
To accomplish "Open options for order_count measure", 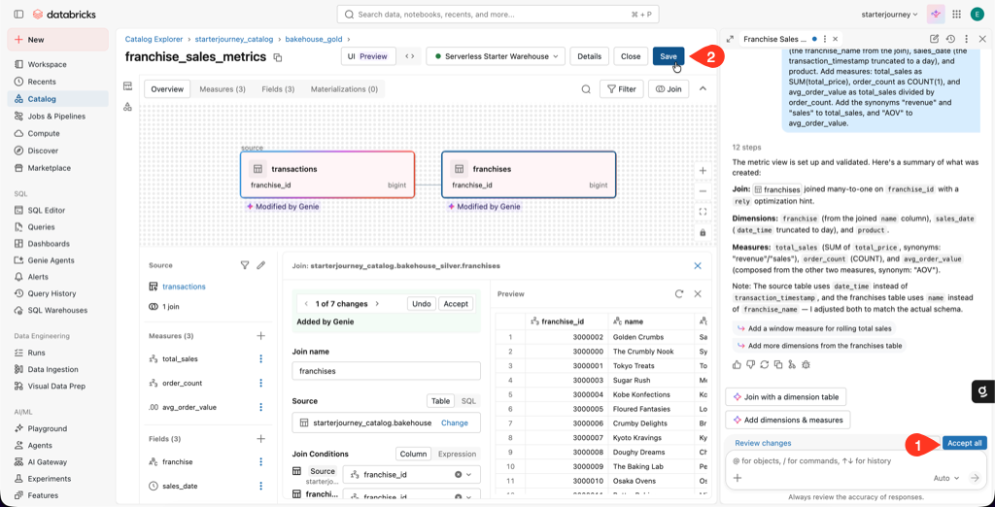I will tap(260, 383).
